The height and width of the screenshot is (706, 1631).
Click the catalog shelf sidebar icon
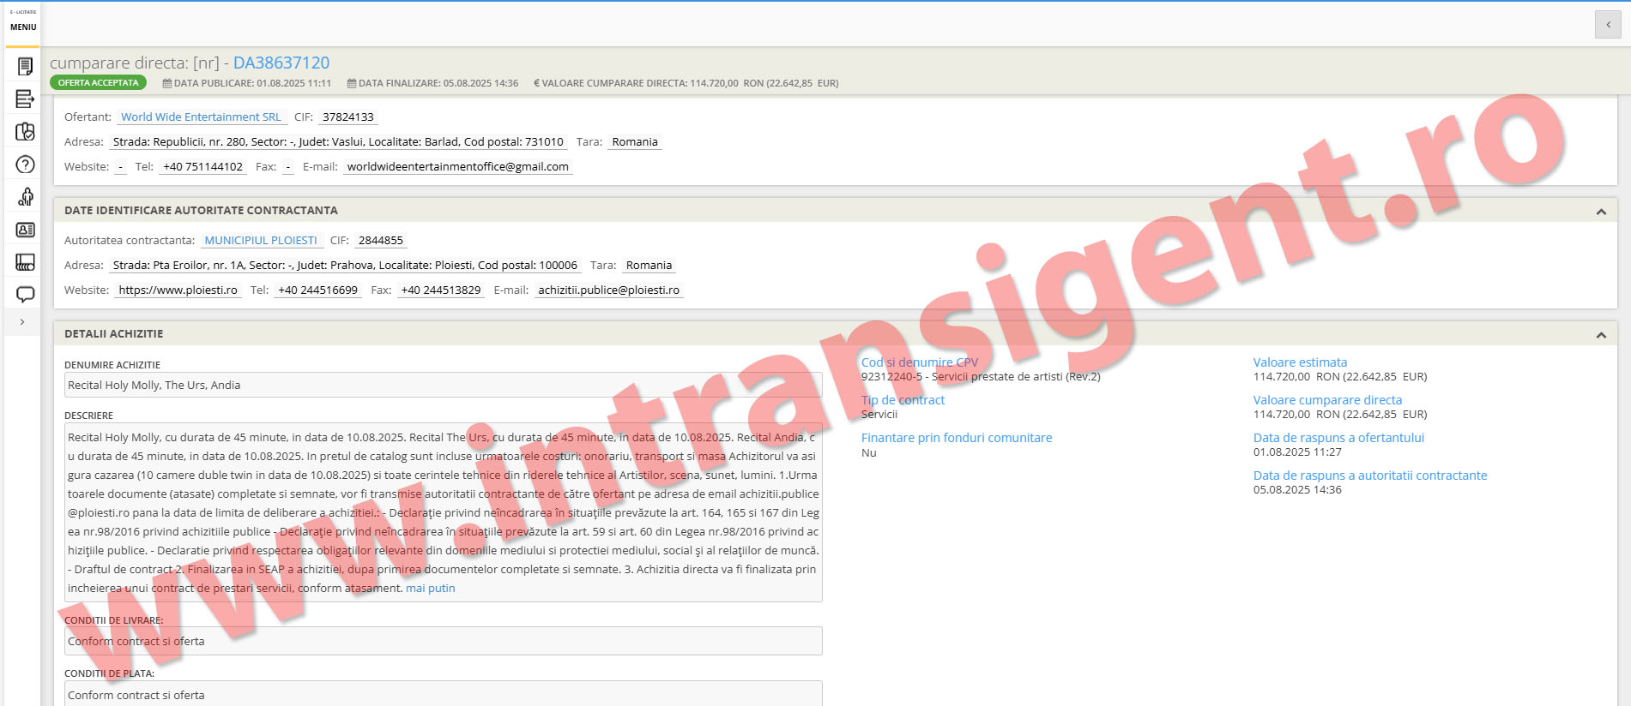click(x=25, y=262)
